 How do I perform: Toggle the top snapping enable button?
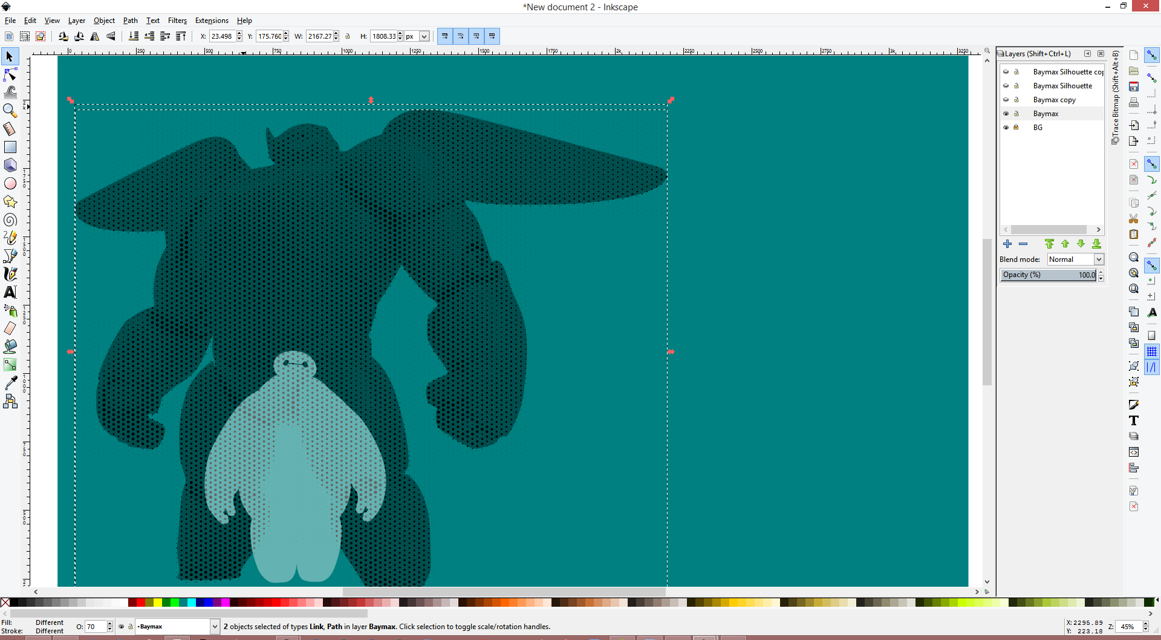pos(1152,55)
